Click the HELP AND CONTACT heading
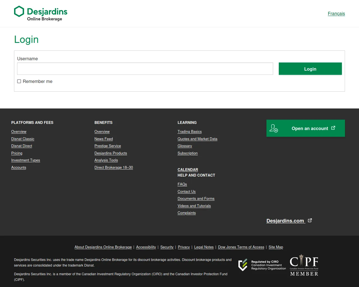This screenshot has width=359, height=287. 196,175
